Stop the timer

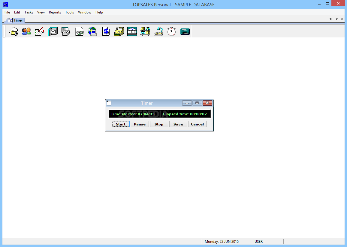click(159, 124)
